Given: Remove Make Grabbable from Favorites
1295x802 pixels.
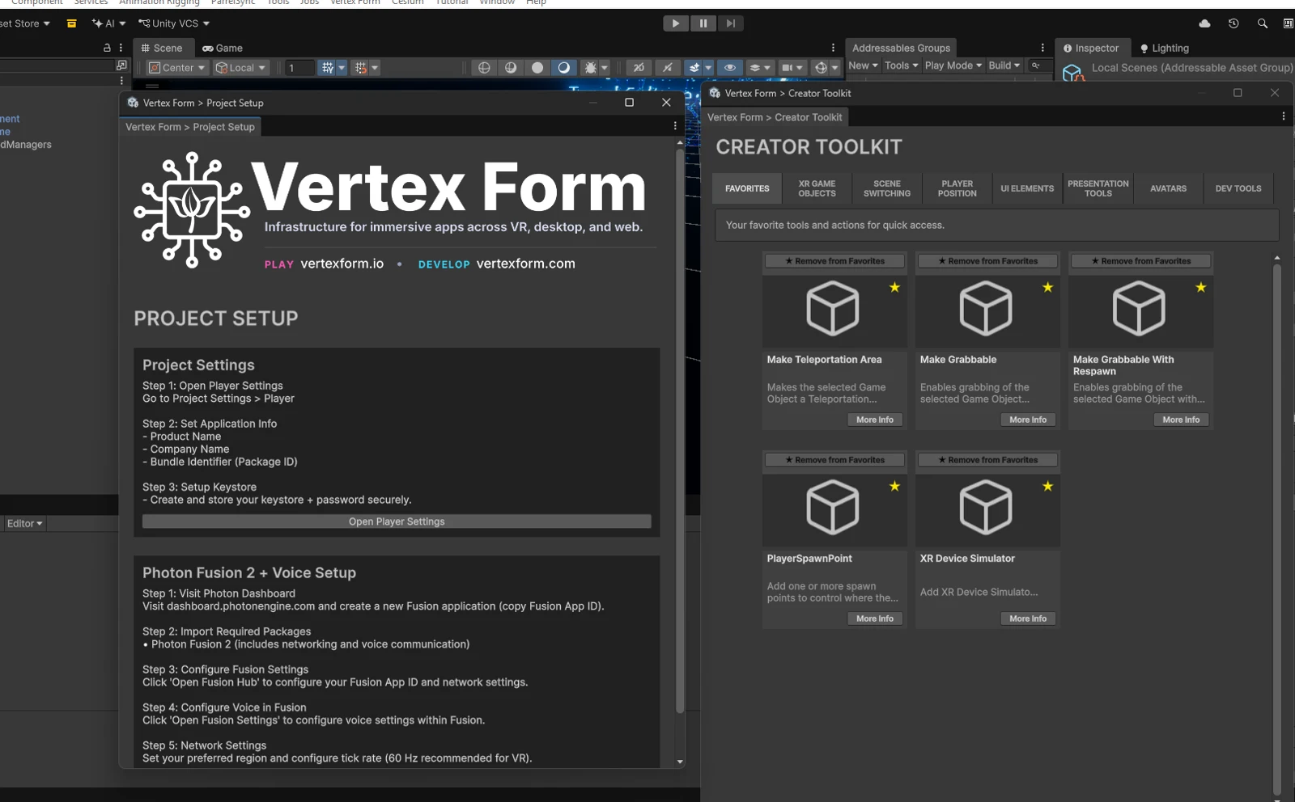Looking at the screenshot, I should click(987, 261).
